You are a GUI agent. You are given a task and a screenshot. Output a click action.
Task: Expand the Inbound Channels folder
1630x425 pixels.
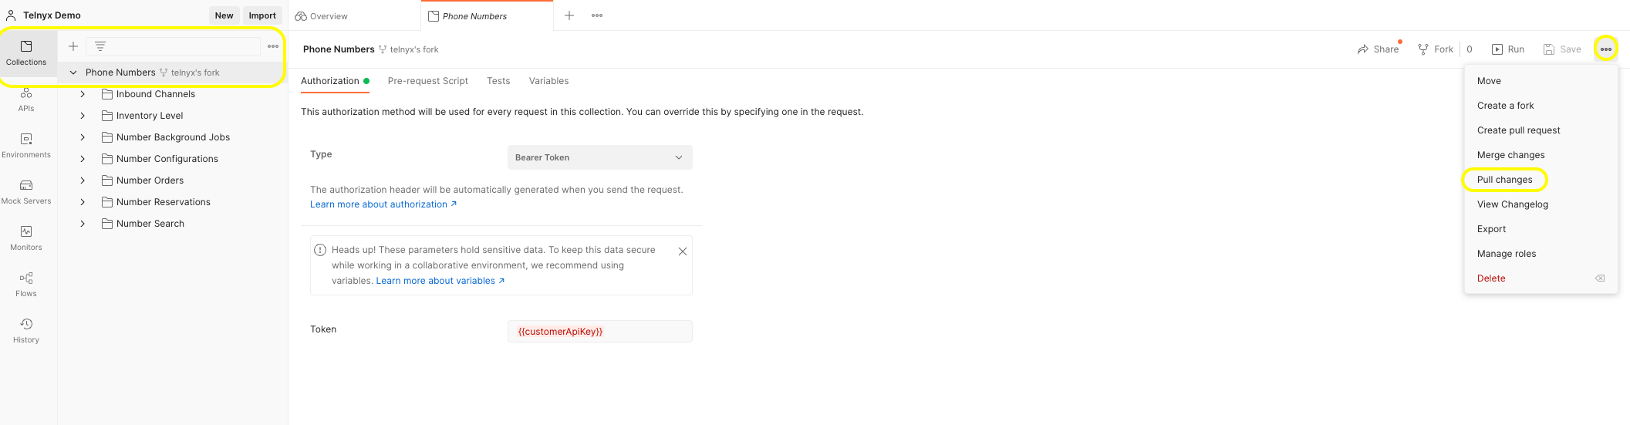point(83,94)
